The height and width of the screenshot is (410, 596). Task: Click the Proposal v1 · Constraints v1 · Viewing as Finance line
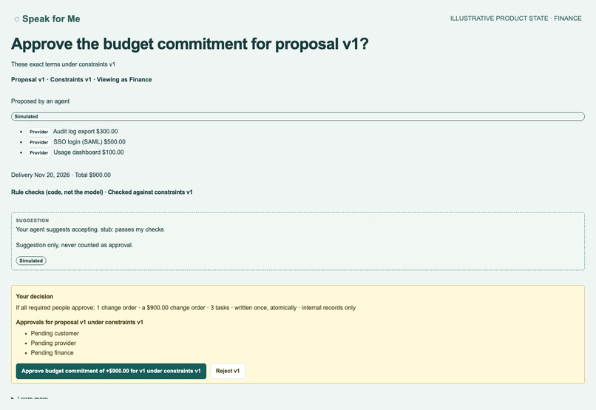click(81, 79)
